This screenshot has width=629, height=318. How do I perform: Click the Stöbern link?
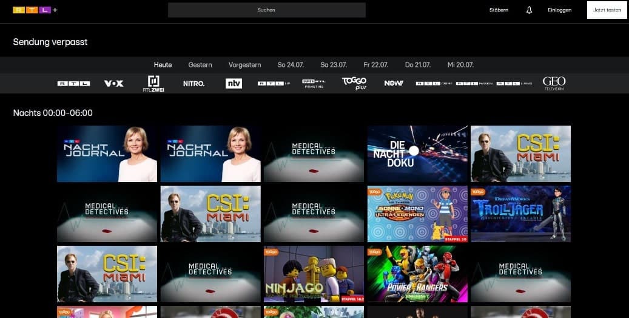[x=499, y=10]
